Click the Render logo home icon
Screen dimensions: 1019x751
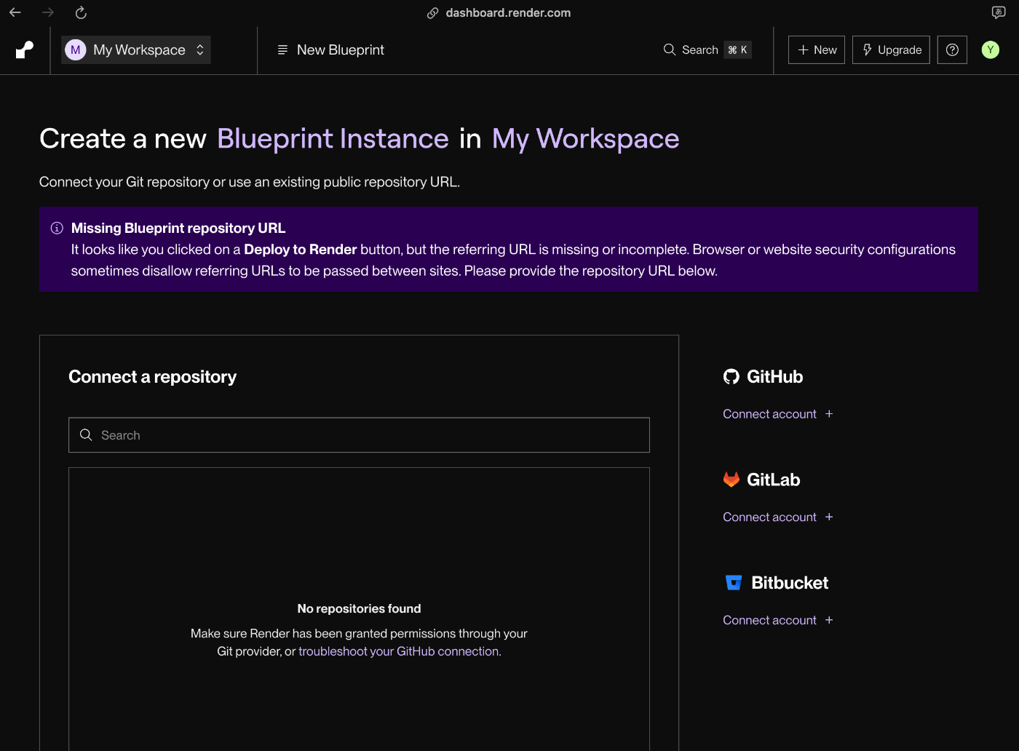coord(25,49)
